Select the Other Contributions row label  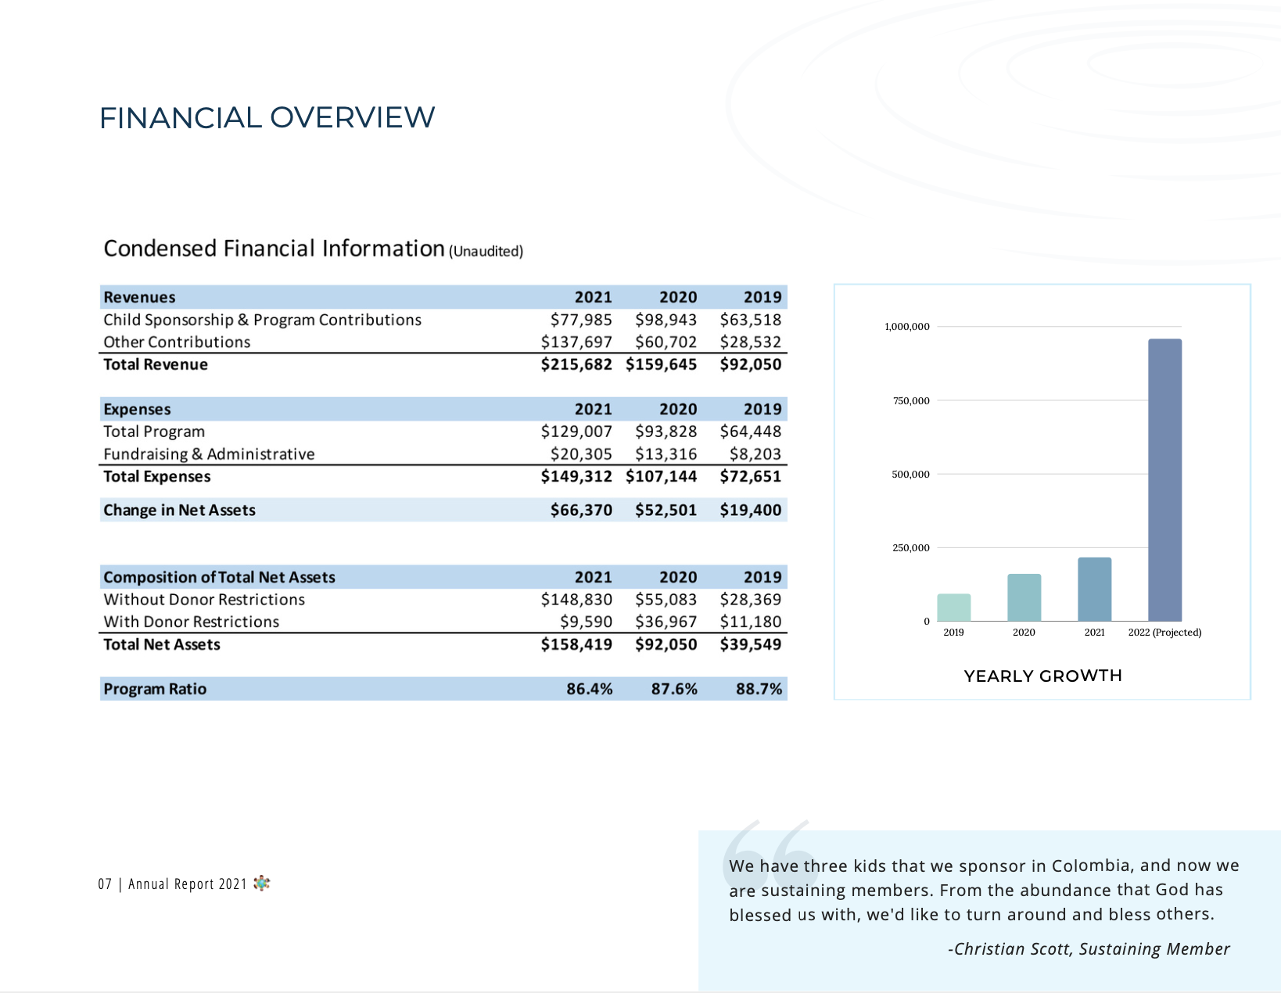coord(177,342)
